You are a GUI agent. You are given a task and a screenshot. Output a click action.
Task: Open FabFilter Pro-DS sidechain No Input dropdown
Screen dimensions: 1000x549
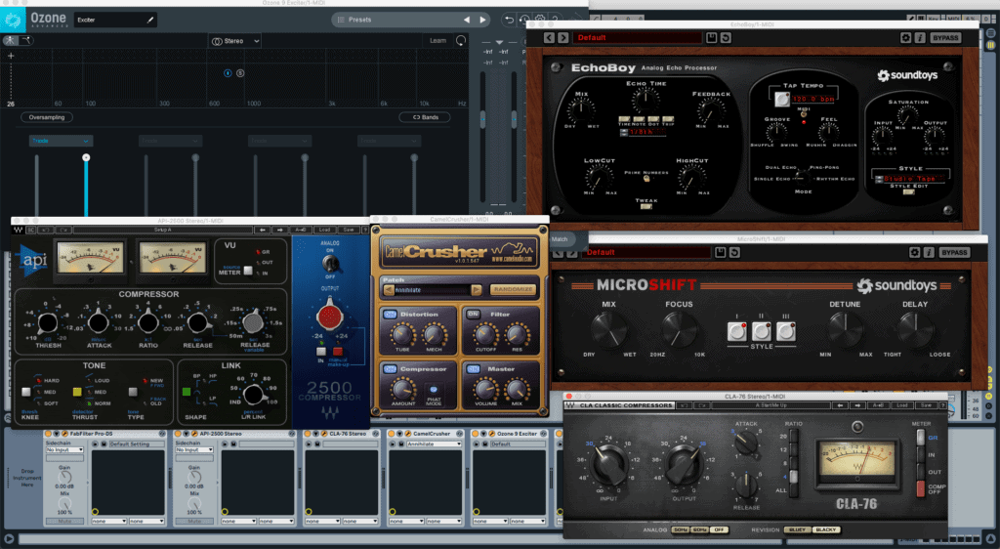(64, 449)
